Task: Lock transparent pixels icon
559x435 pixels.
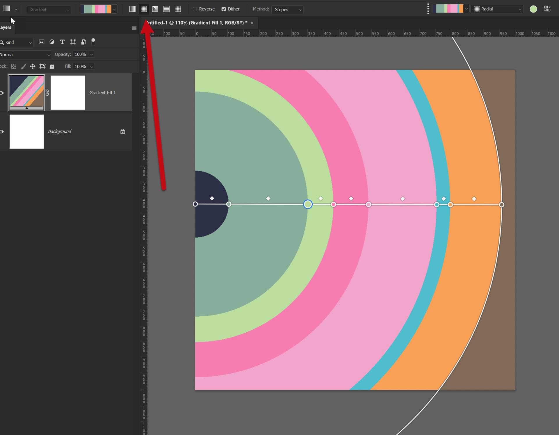Action: [x=14, y=66]
